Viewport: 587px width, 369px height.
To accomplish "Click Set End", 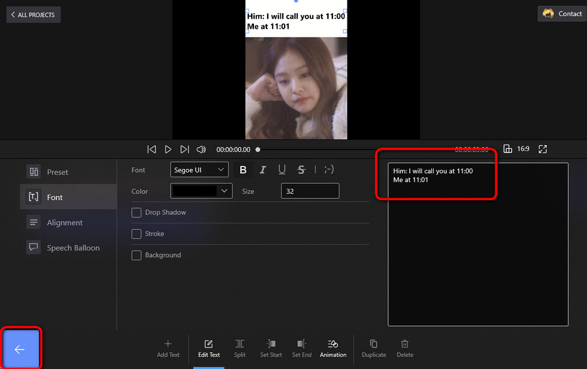I will coord(302,349).
